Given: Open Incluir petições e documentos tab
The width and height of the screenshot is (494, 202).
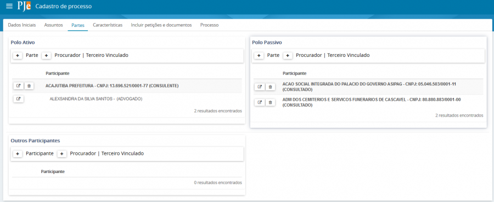Looking at the screenshot, I should click(x=161, y=25).
